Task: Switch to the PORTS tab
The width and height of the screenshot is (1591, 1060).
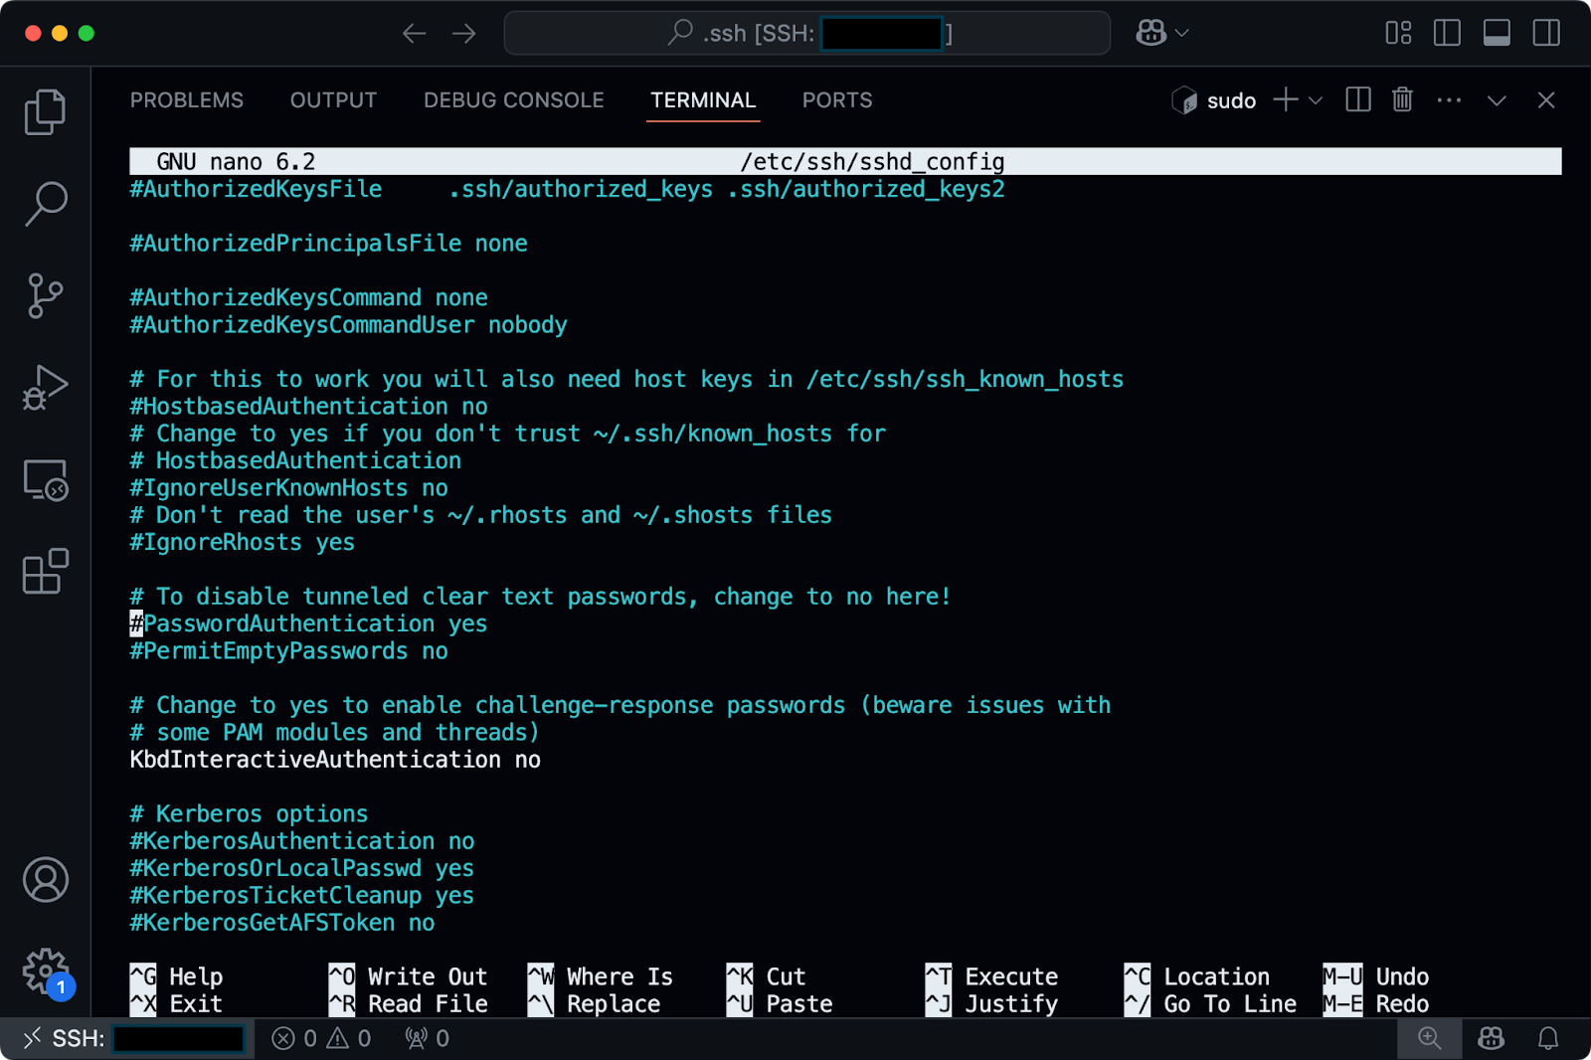Action: (x=837, y=100)
